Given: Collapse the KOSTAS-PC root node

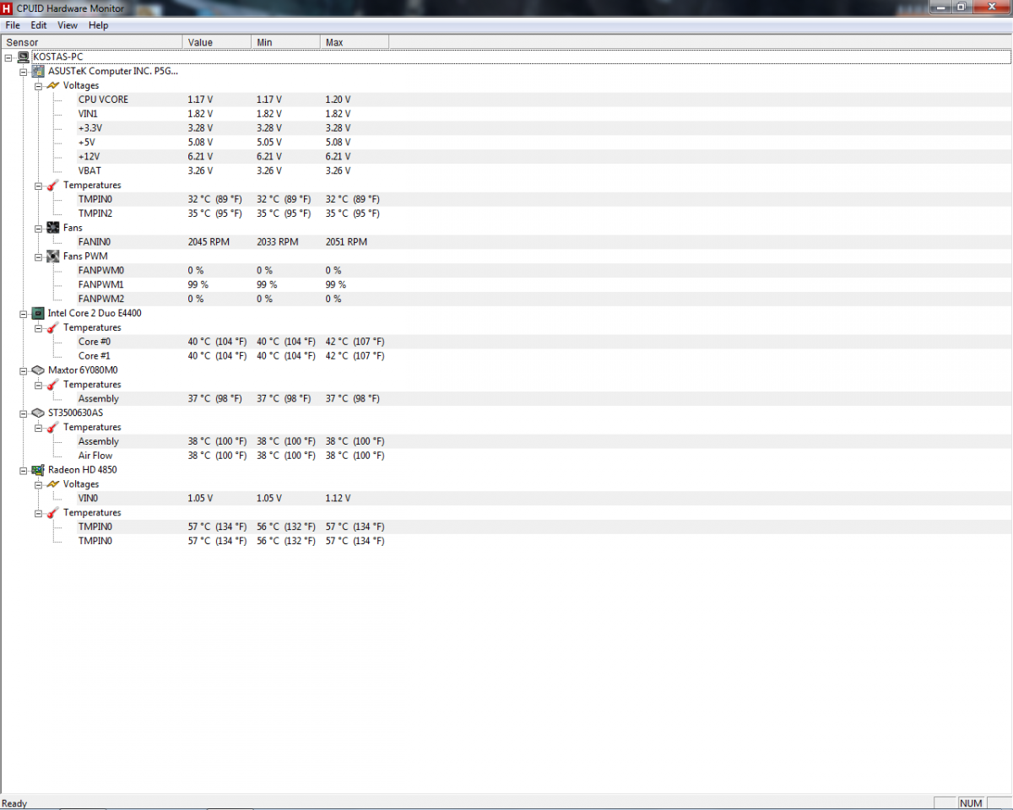Looking at the screenshot, I should (x=8, y=57).
